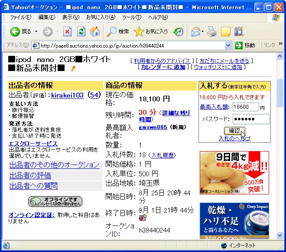286x252 pixels.
Task: Stop page loading with red X icon
Action: [67, 32]
